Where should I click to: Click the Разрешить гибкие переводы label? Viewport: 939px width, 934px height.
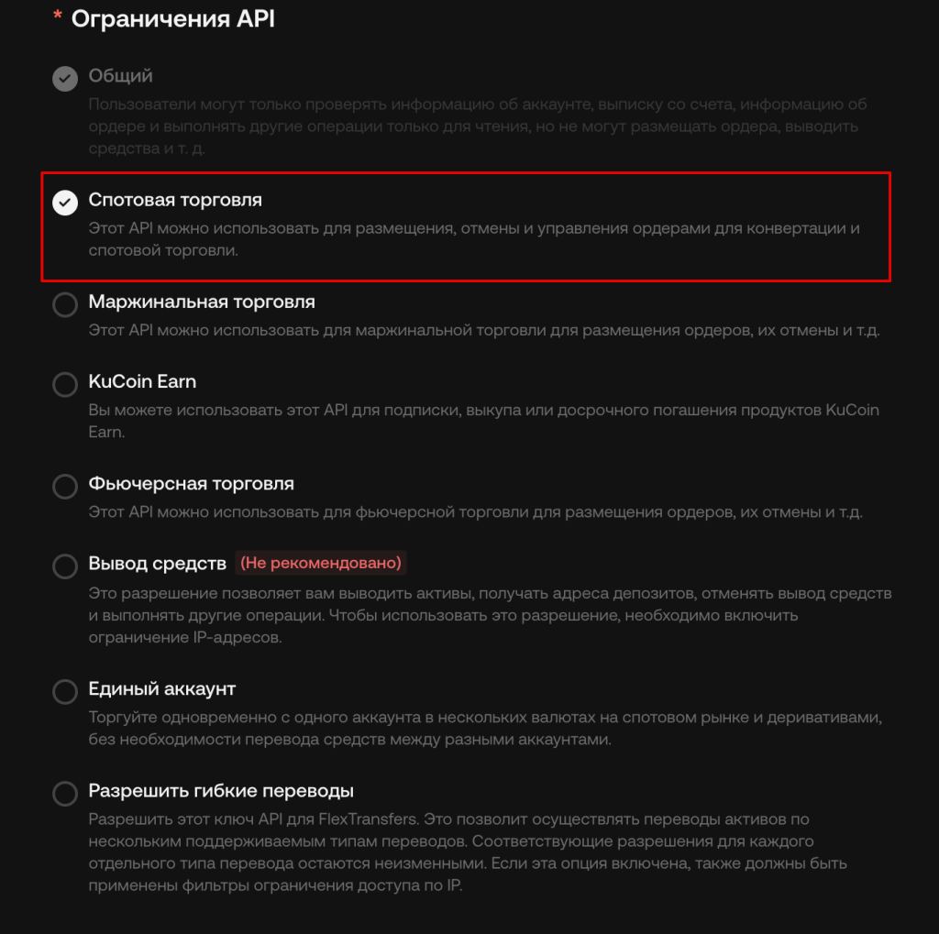[x=220, y=791]
